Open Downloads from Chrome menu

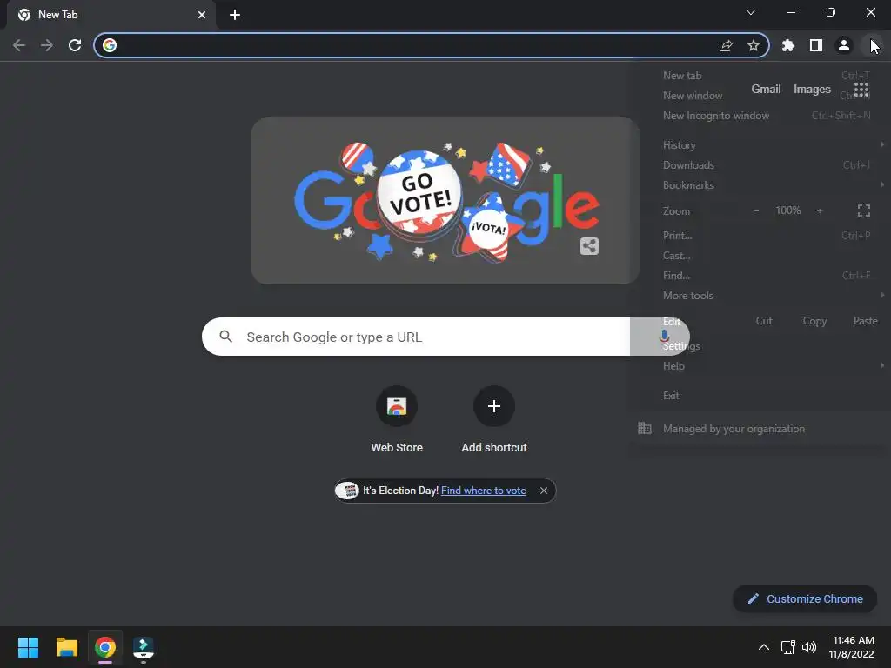[760, 164]
